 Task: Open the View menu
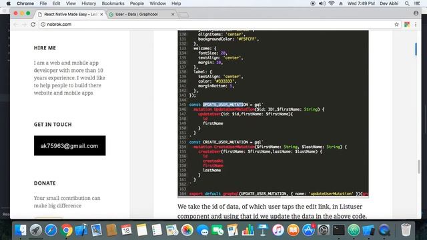(71, 3)
